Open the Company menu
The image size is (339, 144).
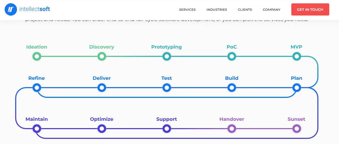(272, 10)
